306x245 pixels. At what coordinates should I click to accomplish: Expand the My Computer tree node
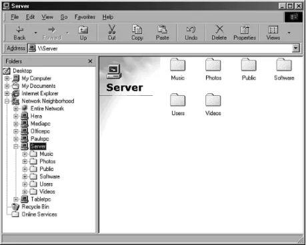pos(7,79)
